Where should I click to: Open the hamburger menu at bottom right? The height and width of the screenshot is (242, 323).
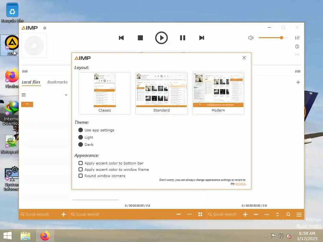click(x=299, y=214)
